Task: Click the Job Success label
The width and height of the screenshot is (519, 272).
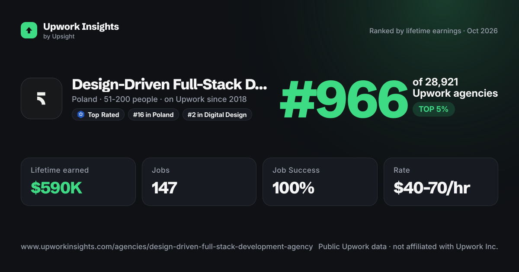Action: tap(296, 170)
